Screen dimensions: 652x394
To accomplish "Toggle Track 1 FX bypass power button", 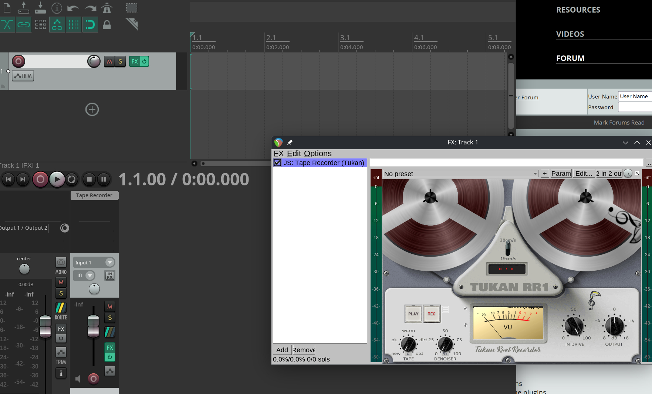I will 144,62.
